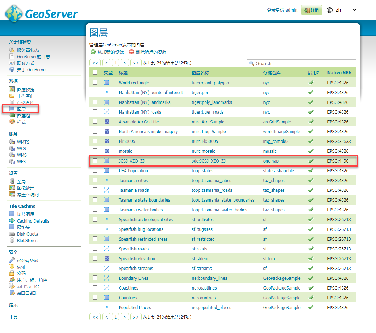The width and height of the screenshot is (376, 333).
Task: Click Disk Quota icon in sidebar
Action: tap(12, 234)
